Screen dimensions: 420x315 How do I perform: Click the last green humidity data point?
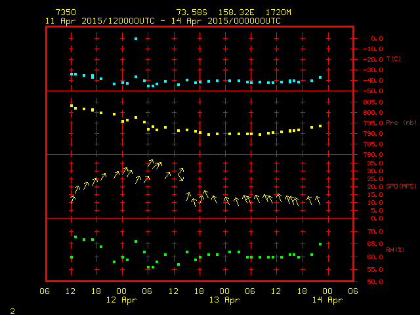320,244
